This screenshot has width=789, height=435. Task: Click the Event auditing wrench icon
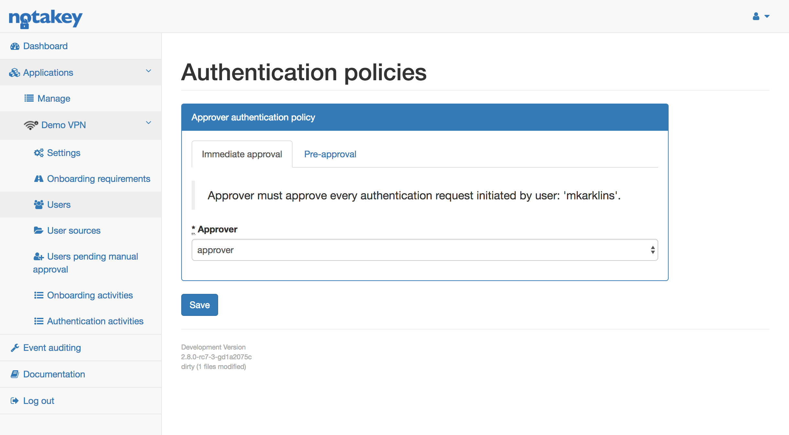coord(15,347)
